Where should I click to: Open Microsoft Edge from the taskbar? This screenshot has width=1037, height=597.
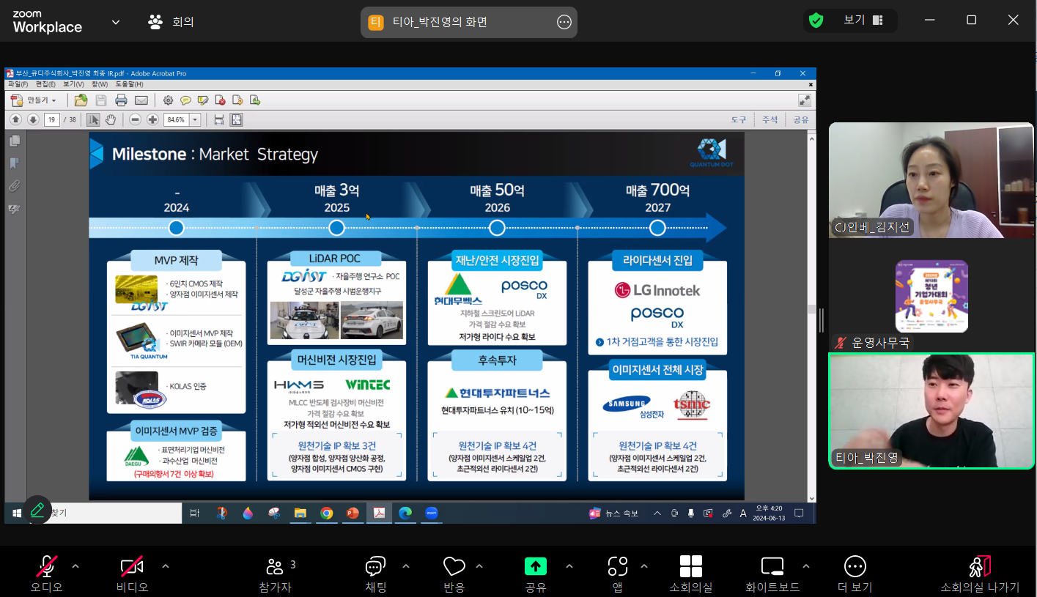point(405,513)
